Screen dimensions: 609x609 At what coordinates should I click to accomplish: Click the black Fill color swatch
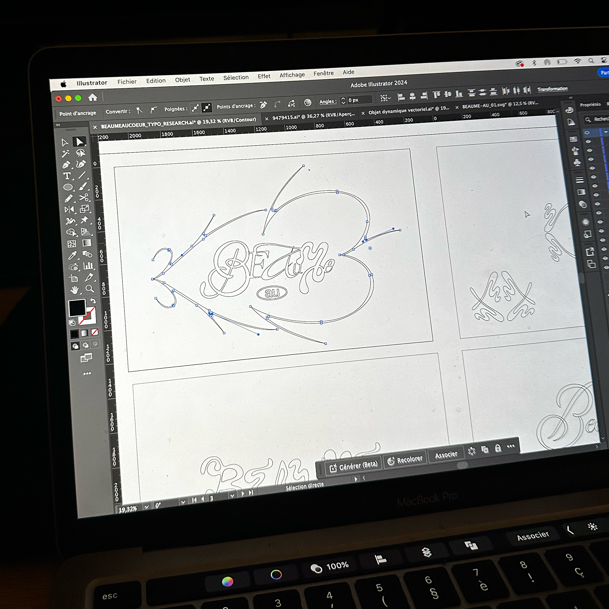(77, 307)
